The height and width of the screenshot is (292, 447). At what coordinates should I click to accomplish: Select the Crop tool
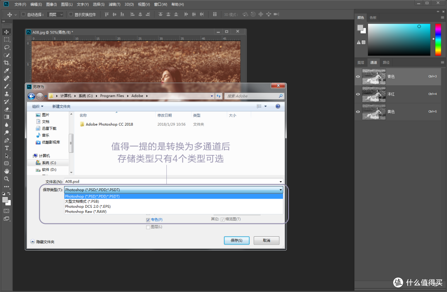tap(6, 62)
